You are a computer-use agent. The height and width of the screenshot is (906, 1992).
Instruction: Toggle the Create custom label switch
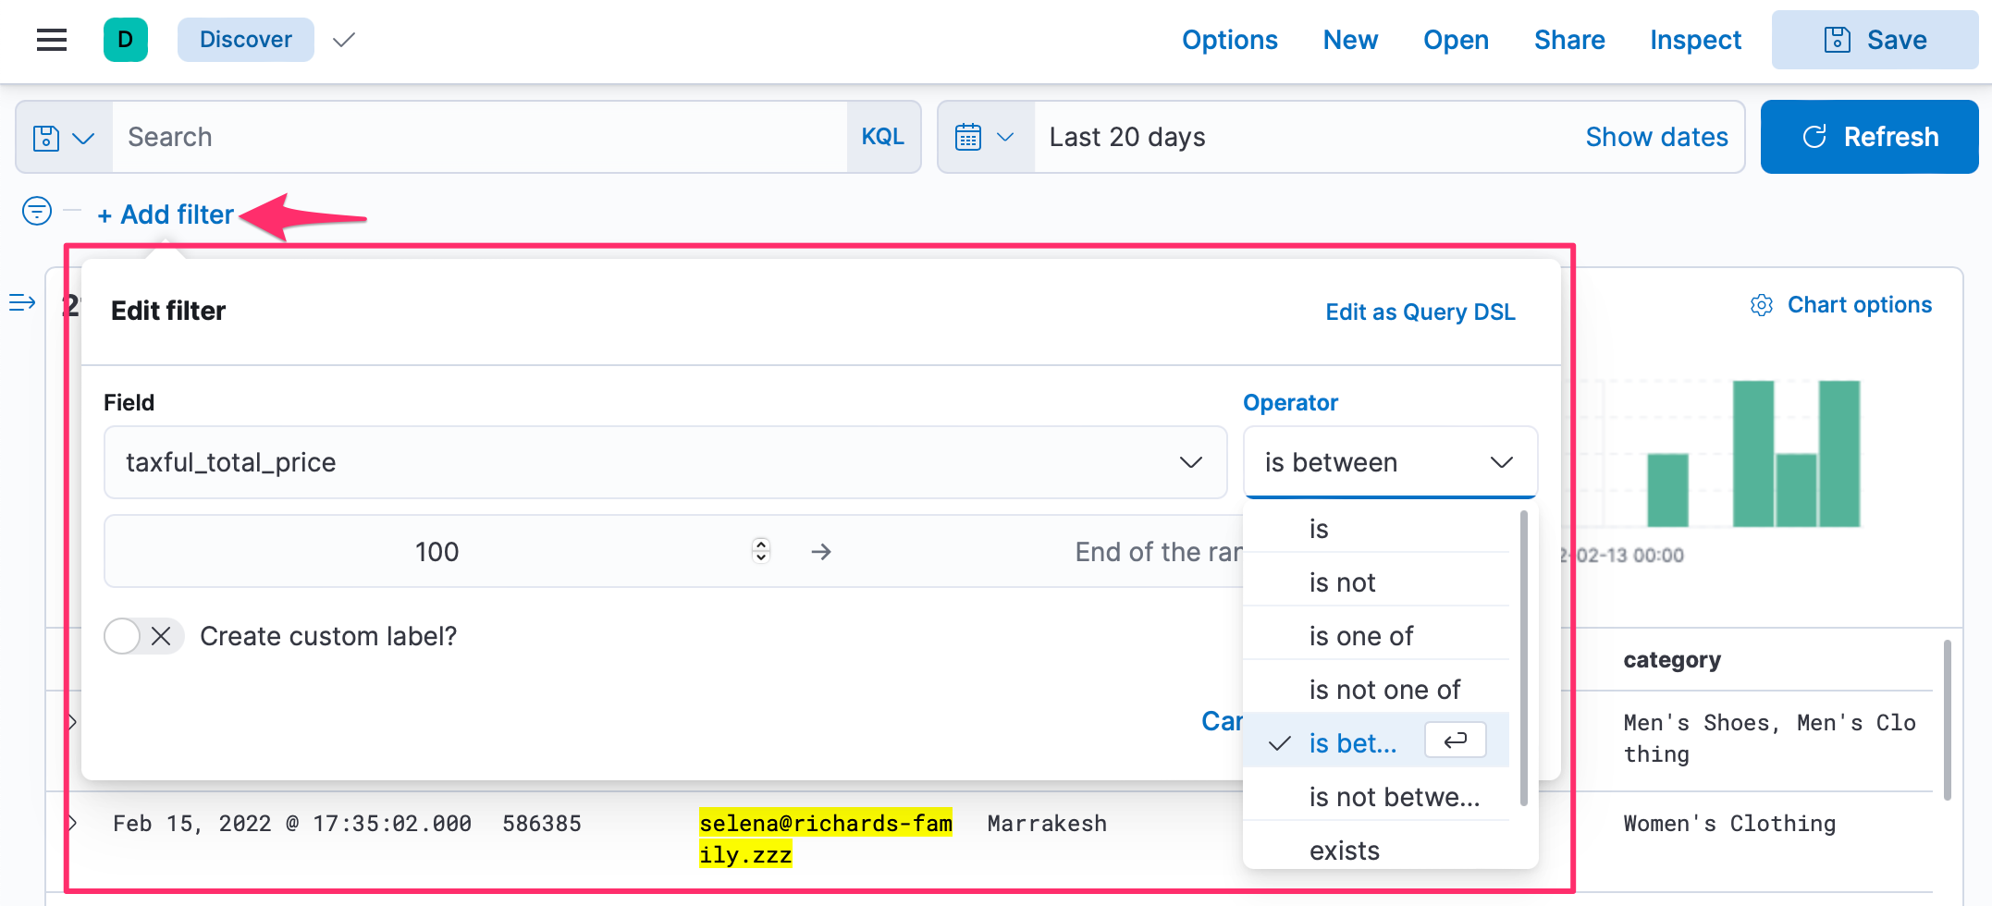tap(143, 636)
